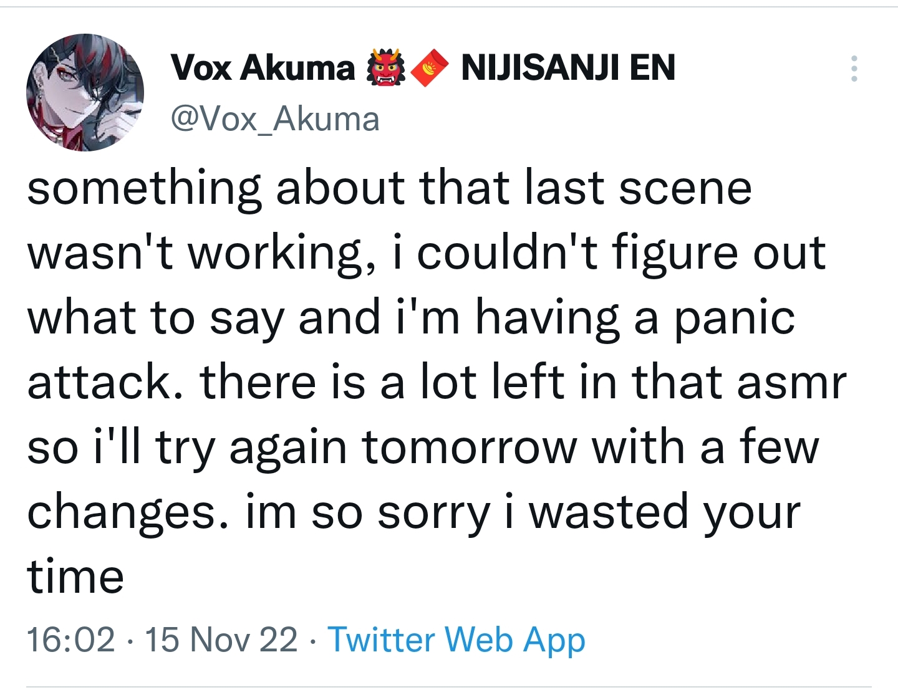Click the word time ending the tweet
Image resolution: width=898 pixels, height=695 pixels.
[x=75, y=577]
